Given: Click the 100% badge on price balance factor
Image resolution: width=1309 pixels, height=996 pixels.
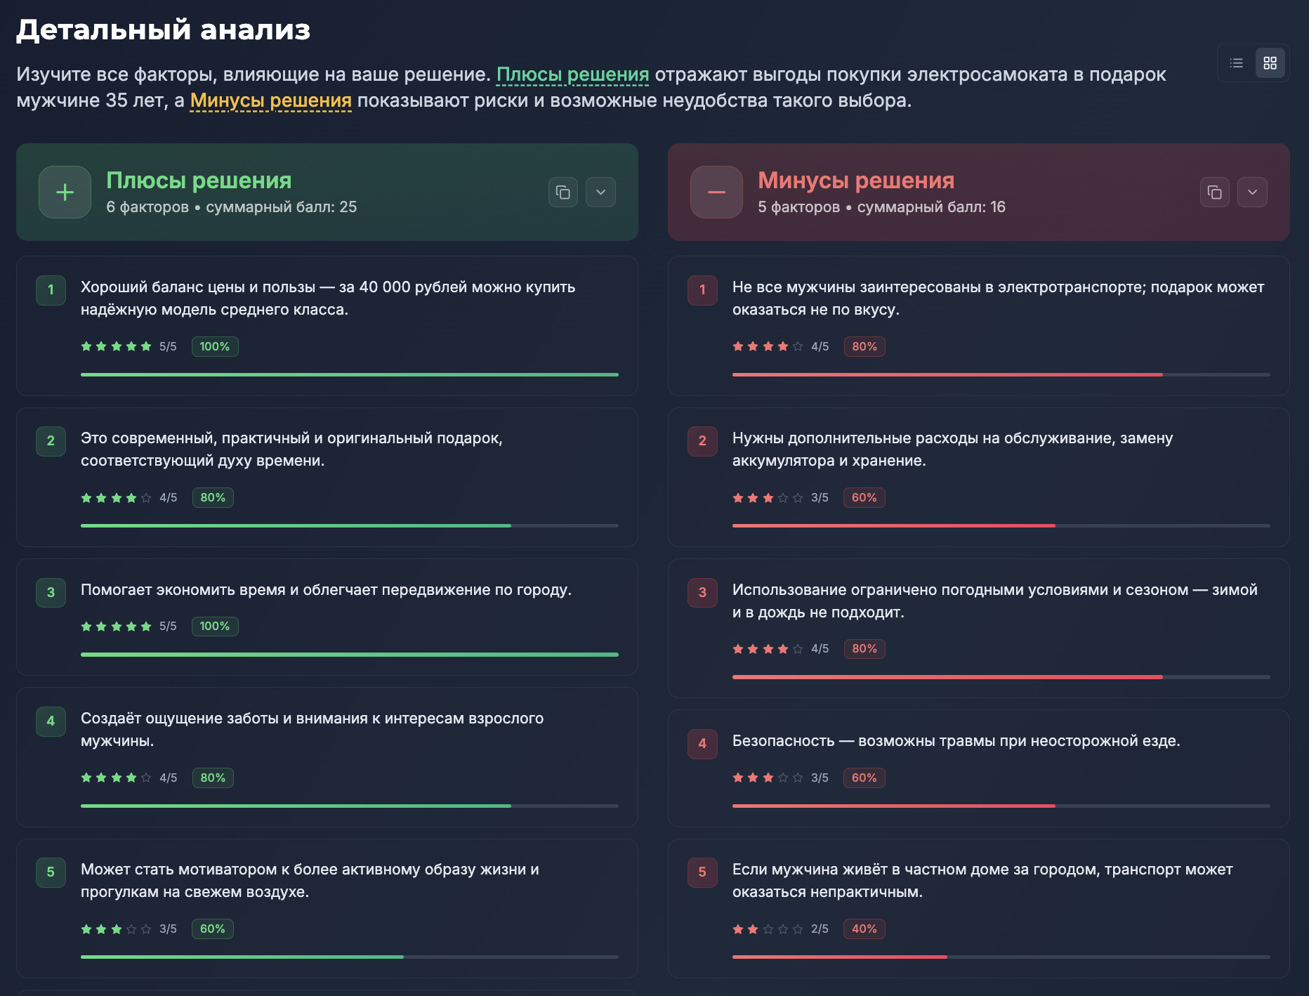Looking at the screenshot, I should [x=215, y=346].
